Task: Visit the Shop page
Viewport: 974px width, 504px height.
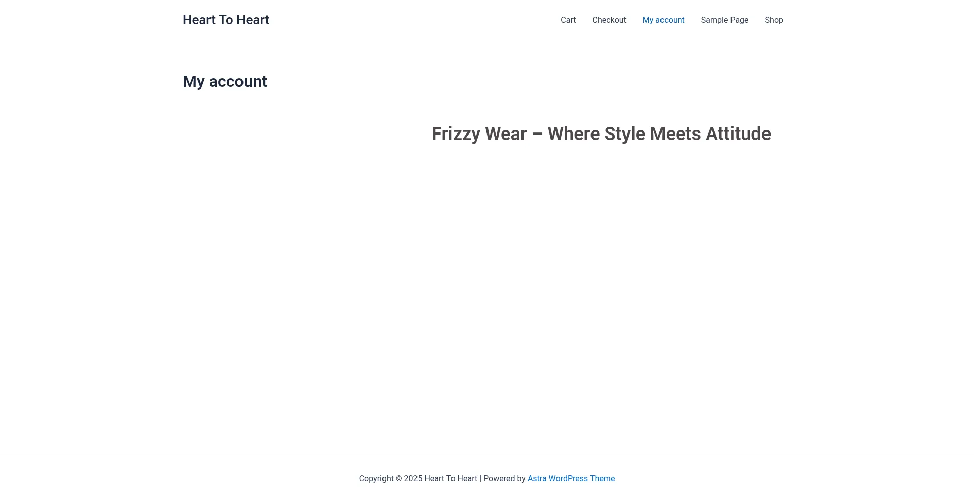Action: click(774, 20)
